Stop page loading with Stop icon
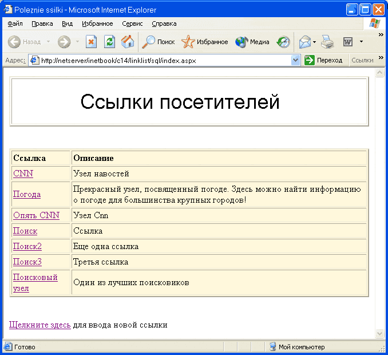Screen dimensions: 388x355 [x=92, y=42]
